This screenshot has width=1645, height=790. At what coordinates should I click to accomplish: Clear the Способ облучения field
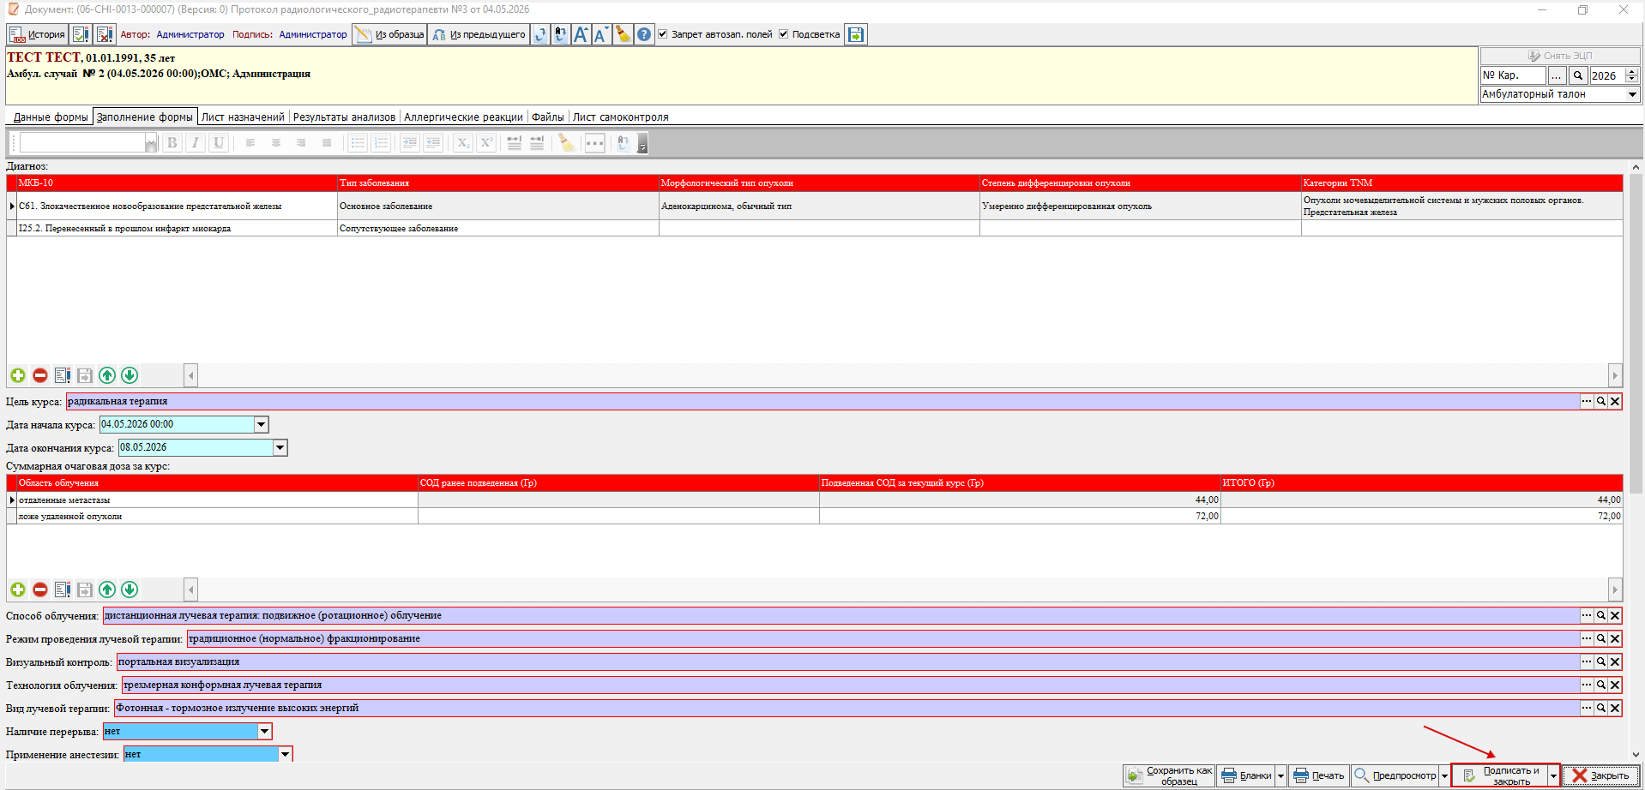click(1615, 615)
